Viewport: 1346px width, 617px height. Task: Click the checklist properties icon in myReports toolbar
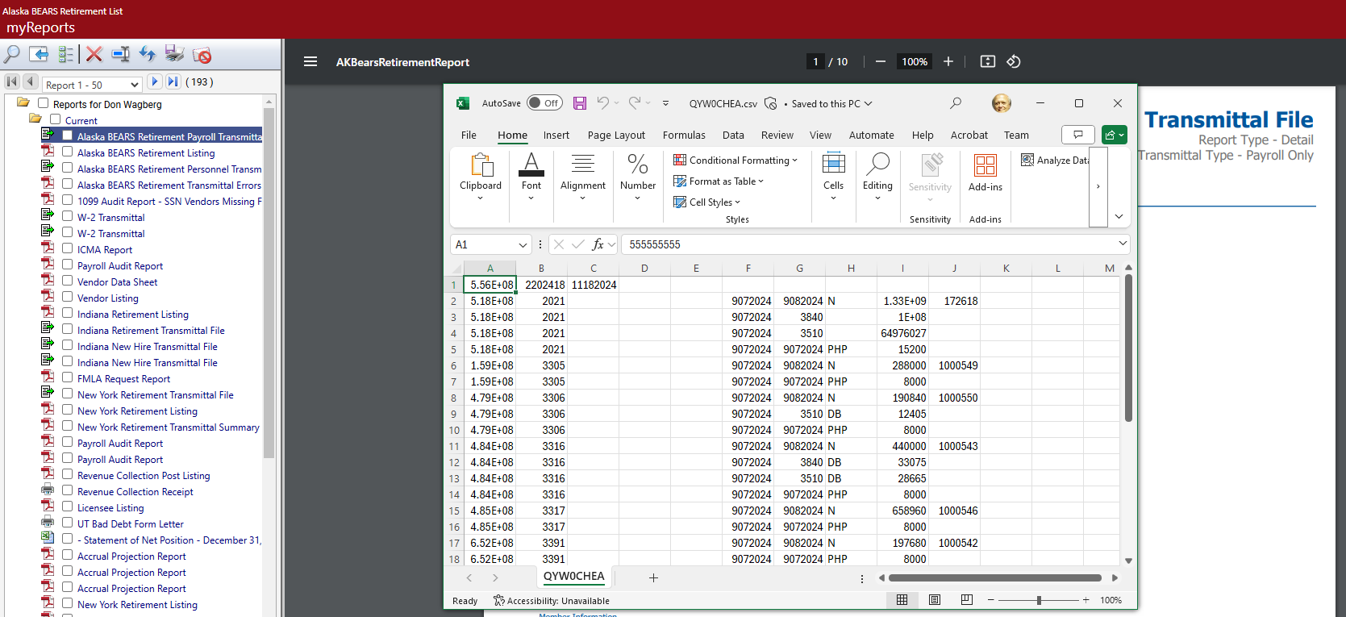tap(66, 55)
